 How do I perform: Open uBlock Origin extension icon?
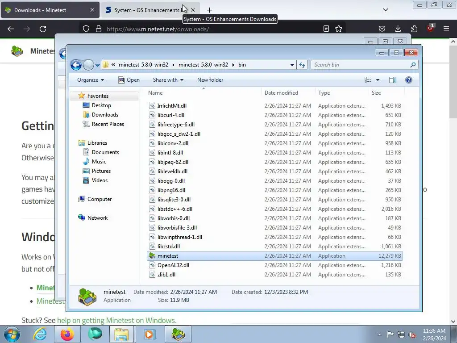430,28
